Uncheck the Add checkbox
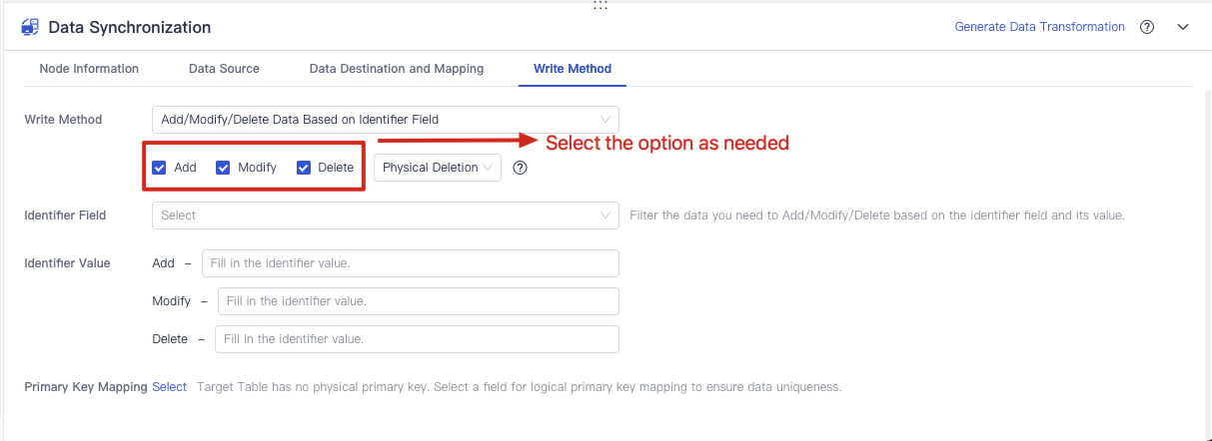This screenshot has width=1212, height=441. 159,168
